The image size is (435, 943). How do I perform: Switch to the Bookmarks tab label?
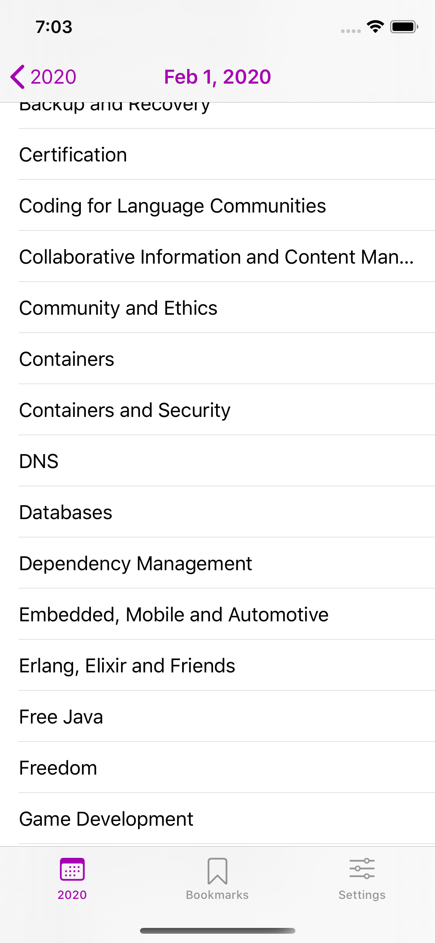coord(217,895)
